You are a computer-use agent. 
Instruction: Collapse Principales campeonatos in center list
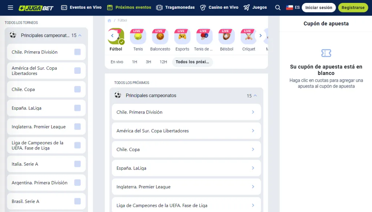click(x=255, y=96)
